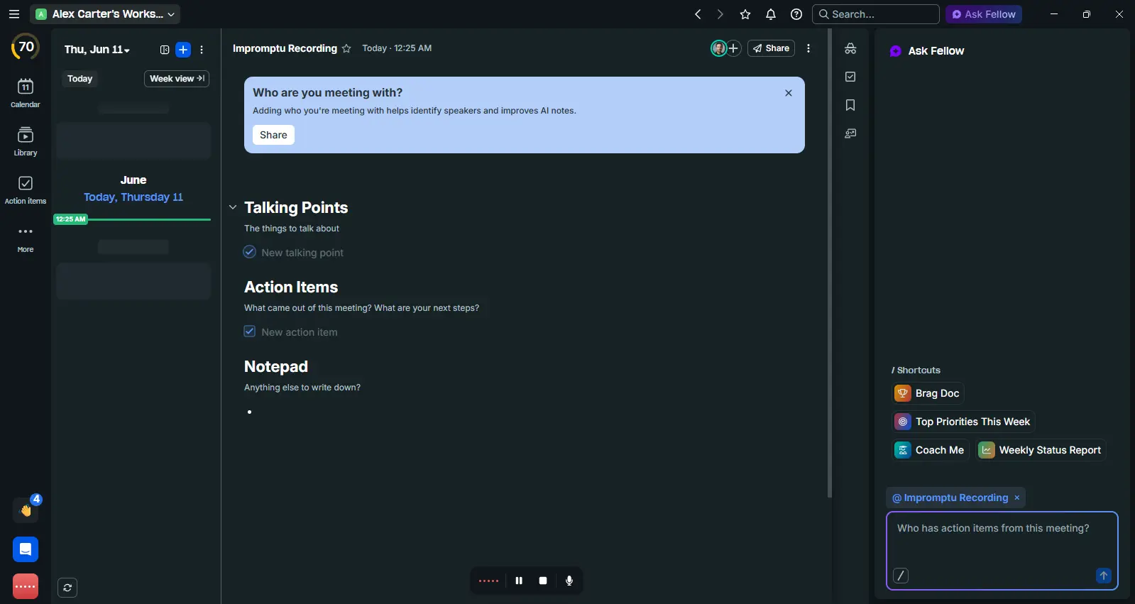
Task: Toggle the microphone mute
Action: click(x=569, y=581)
